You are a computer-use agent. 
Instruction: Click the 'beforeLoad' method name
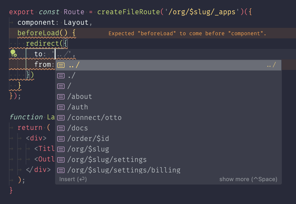pos(38,33)
